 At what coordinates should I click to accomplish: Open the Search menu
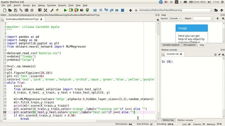point(17,5)
